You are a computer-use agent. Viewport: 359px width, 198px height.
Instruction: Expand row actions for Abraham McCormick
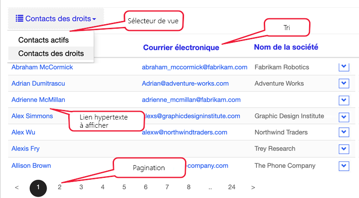point(344,67)
